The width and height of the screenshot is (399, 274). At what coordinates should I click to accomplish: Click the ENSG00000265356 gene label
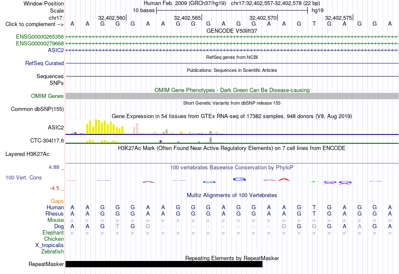[40, 37]
